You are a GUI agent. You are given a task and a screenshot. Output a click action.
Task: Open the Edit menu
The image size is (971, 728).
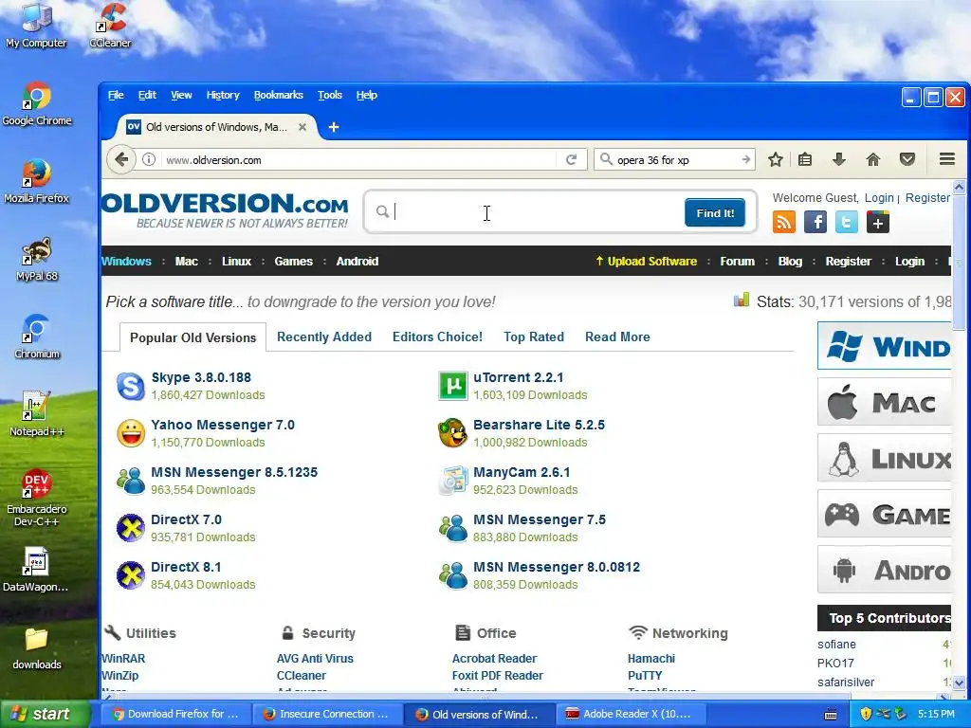coord(147,95)
